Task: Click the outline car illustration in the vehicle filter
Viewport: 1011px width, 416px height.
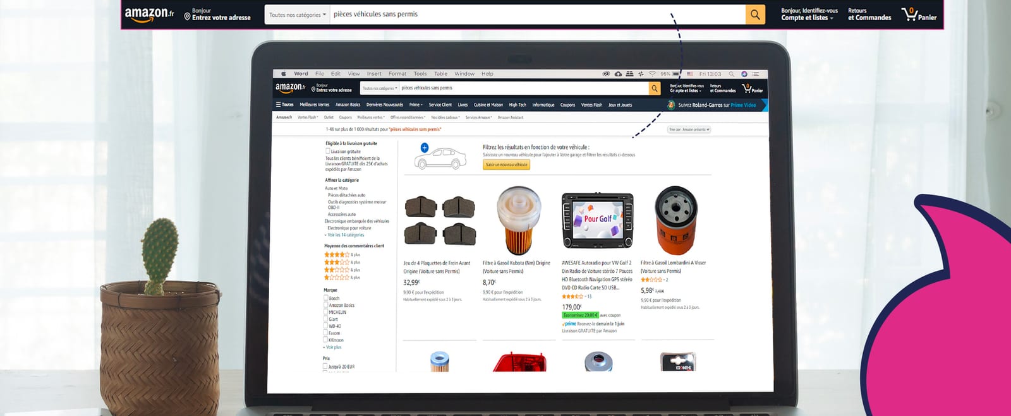Action: click(x=440, y=158)
